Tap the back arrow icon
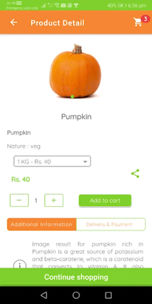The image size is (152, 304). (14, 22)
